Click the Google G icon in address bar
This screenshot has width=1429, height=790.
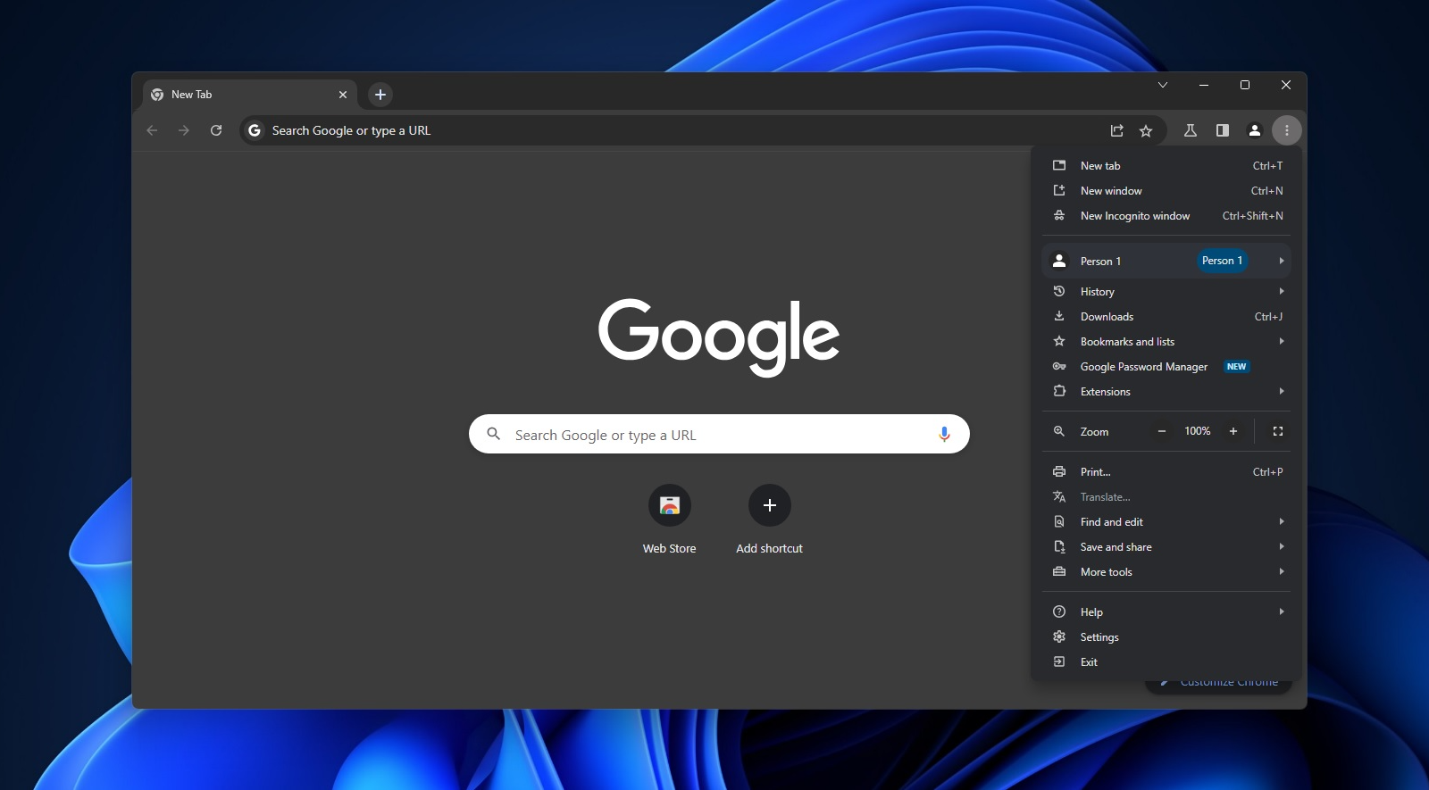[255, 130]
